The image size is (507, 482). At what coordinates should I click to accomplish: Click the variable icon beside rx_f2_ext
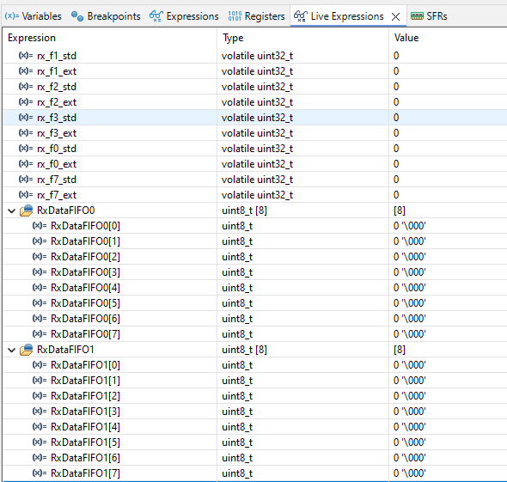[x=26, y=102]
